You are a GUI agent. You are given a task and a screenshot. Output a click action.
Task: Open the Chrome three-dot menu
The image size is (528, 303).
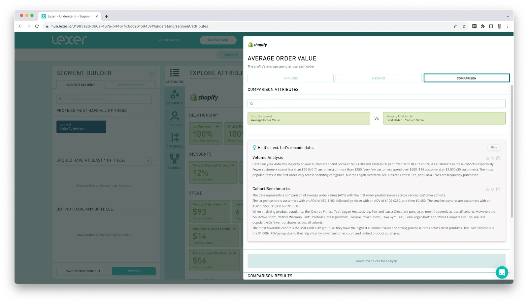[508, 26]
